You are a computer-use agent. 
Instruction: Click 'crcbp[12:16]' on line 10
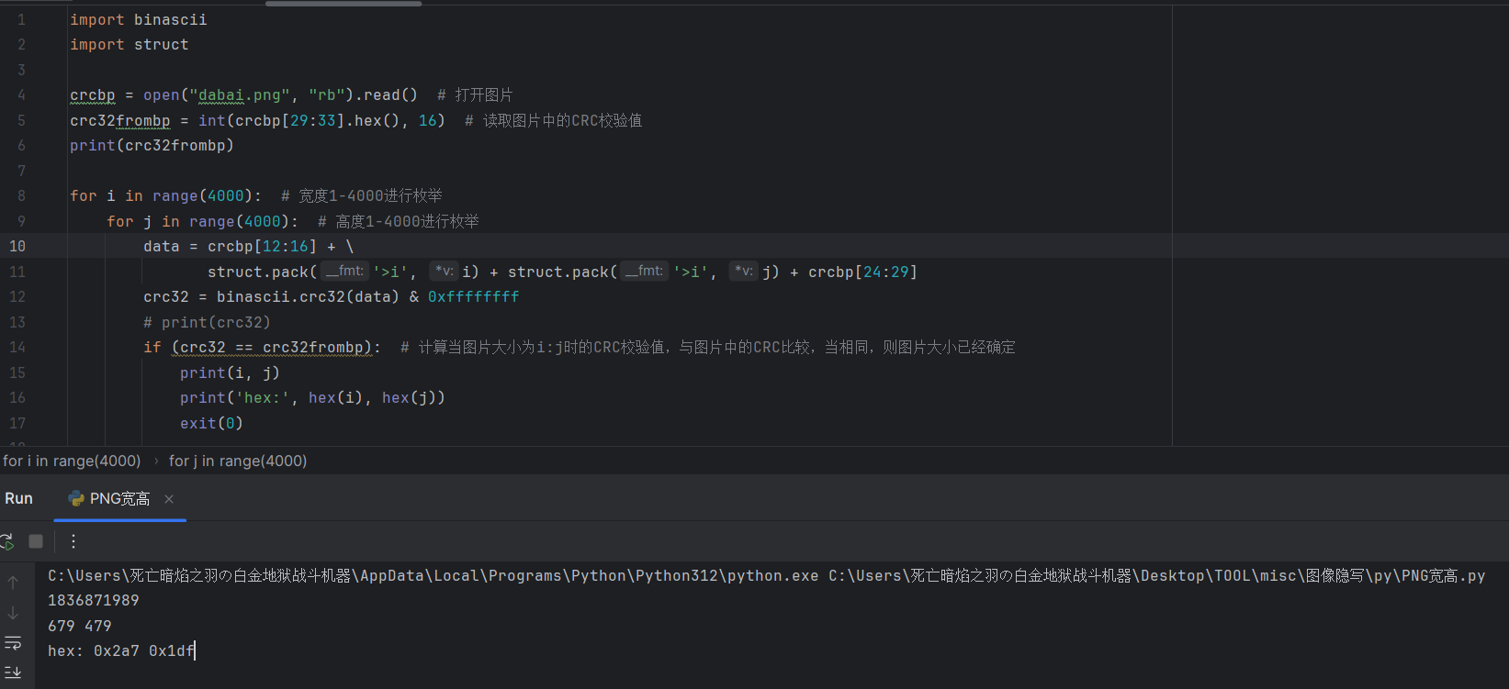point(263,246)
